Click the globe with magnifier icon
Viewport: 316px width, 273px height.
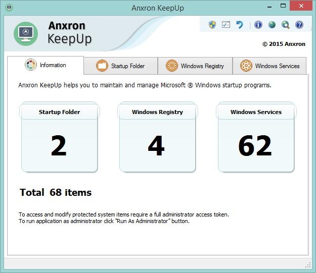click(x=286, y=25)
